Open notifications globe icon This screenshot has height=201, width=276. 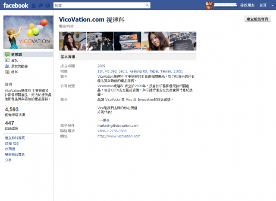pyautogui.click(x=47, y=6)
